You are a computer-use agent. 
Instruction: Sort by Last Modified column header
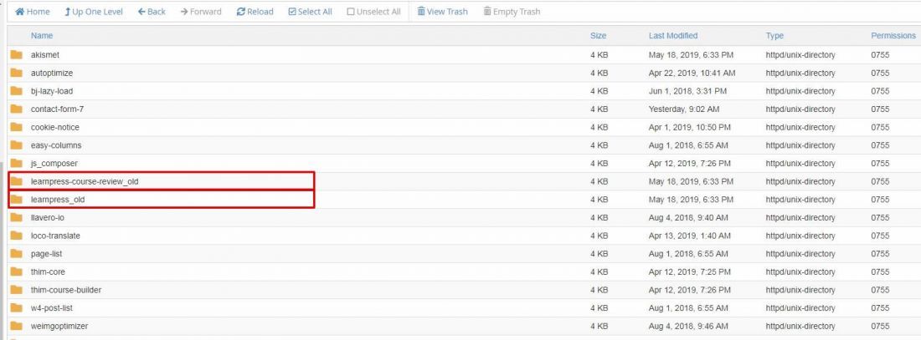(673, 36)
